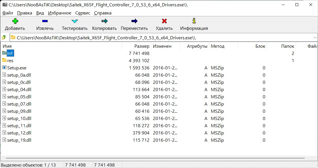Expand the address path dropdown
This screenshot has width=318, height=168.
[315, 38]
